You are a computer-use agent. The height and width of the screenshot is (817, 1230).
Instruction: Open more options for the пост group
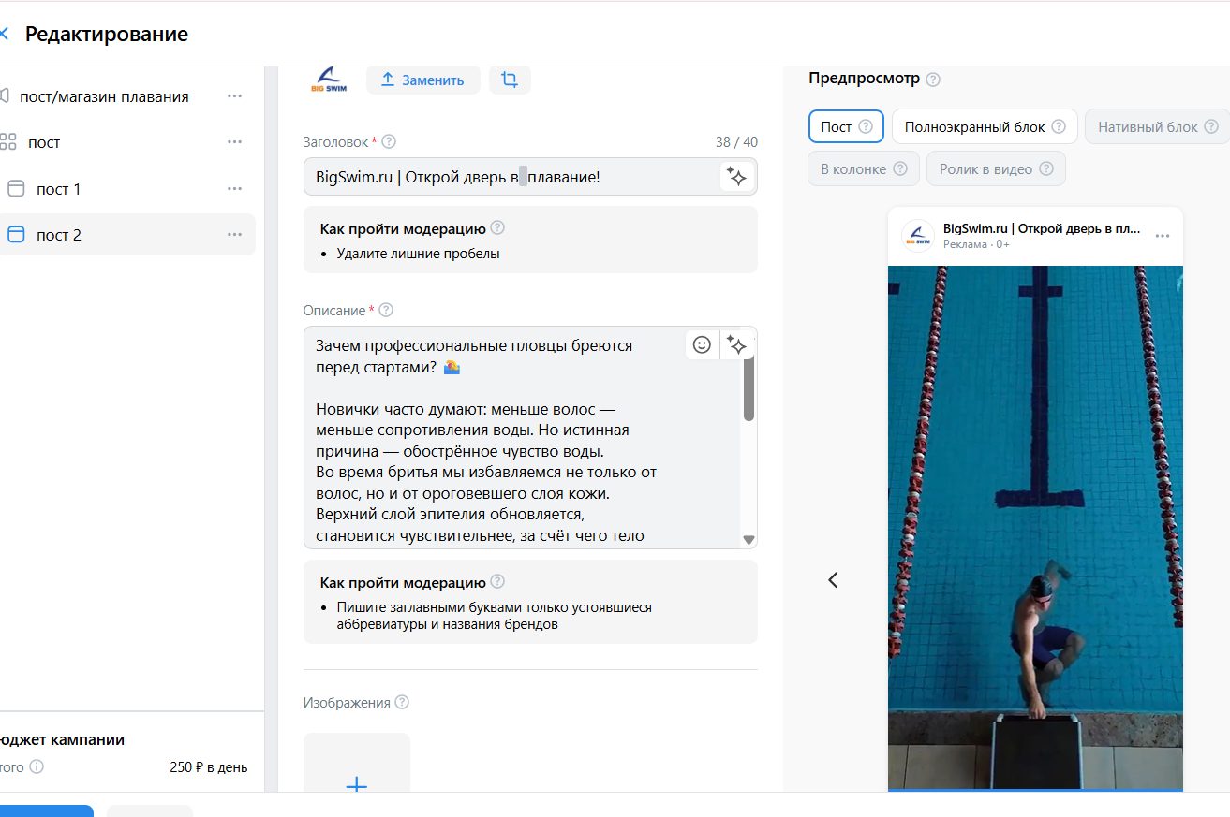[x=234, y=142]
